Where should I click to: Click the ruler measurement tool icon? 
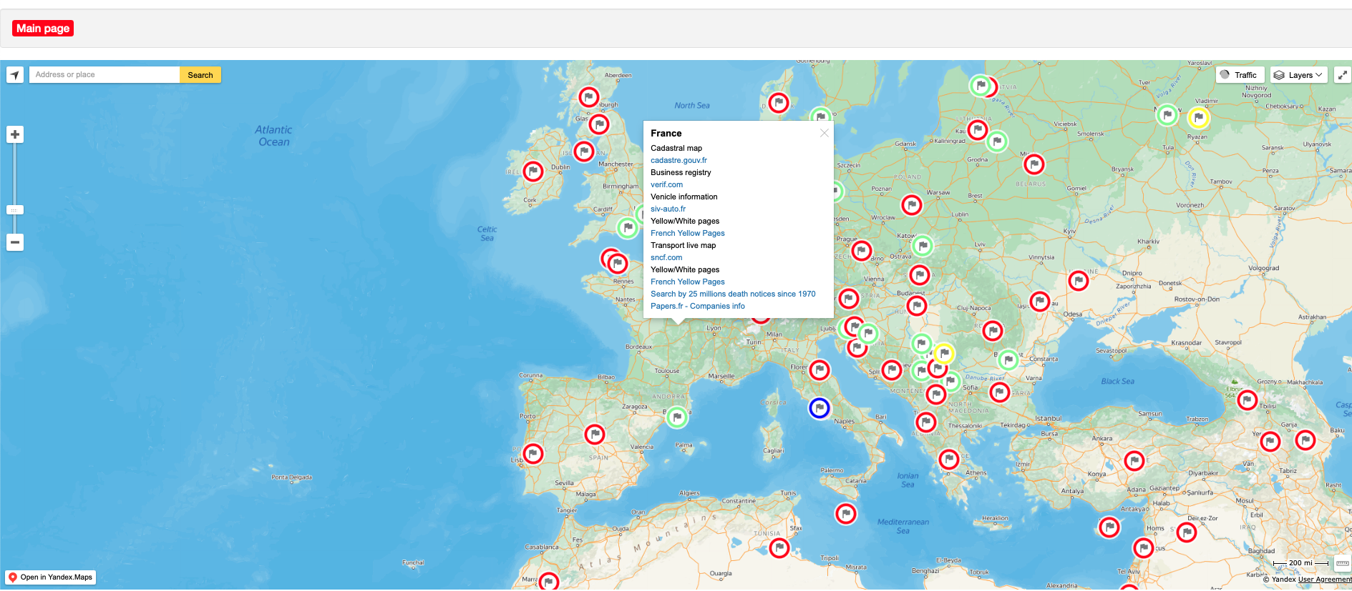(1342, 563)
